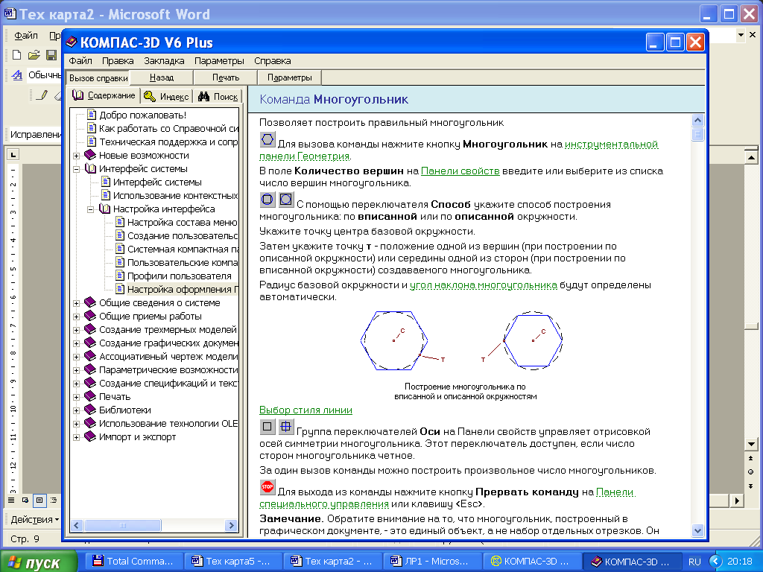Screen dimensions: 763x572
Task: Open the Справка menu
Action: [x=273, y=61]
